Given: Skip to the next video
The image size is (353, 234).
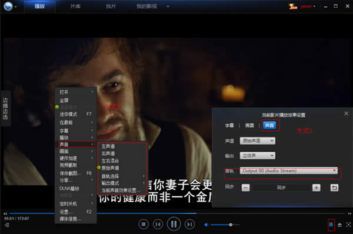Looking at the screenshot, I should [x=189, y=225].
